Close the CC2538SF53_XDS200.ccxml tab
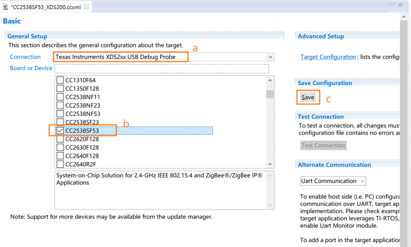 (x=86, y=7)
